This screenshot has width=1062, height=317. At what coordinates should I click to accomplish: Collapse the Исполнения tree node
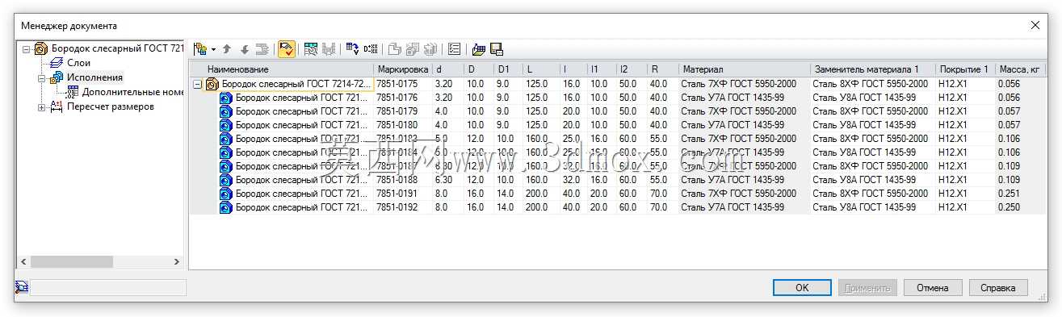point(42,77)
